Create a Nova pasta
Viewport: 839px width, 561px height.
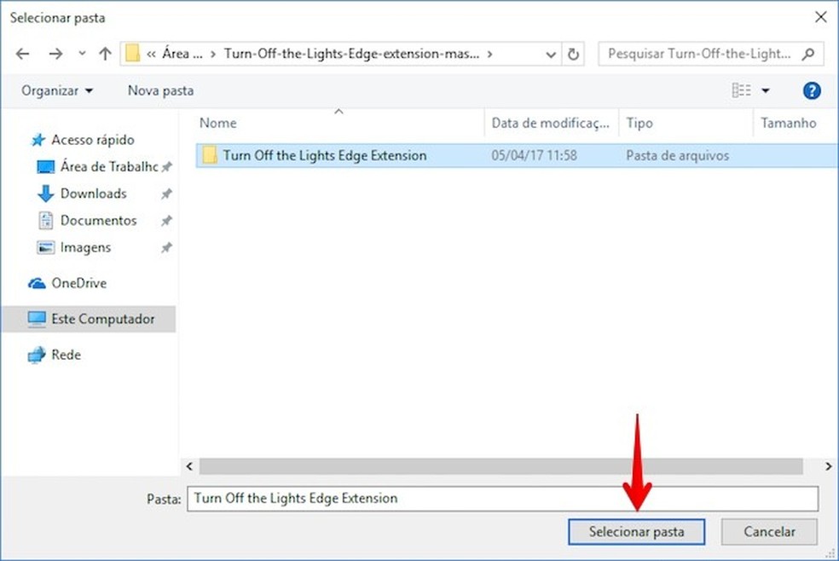(x=160, y=90)
